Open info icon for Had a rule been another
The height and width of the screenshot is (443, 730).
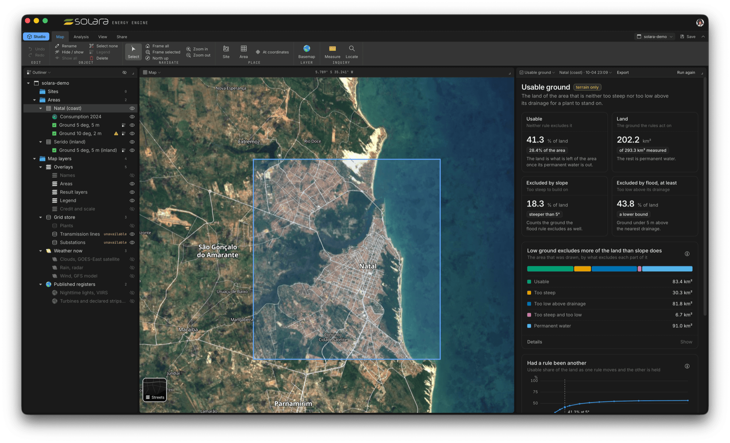click(x=687, y=366)
